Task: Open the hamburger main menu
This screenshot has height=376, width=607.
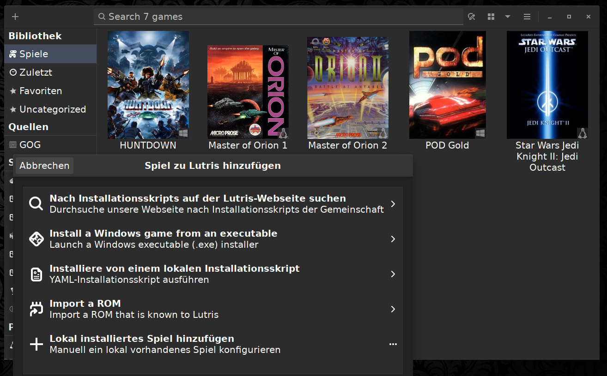Action: [x=527, y=17]
